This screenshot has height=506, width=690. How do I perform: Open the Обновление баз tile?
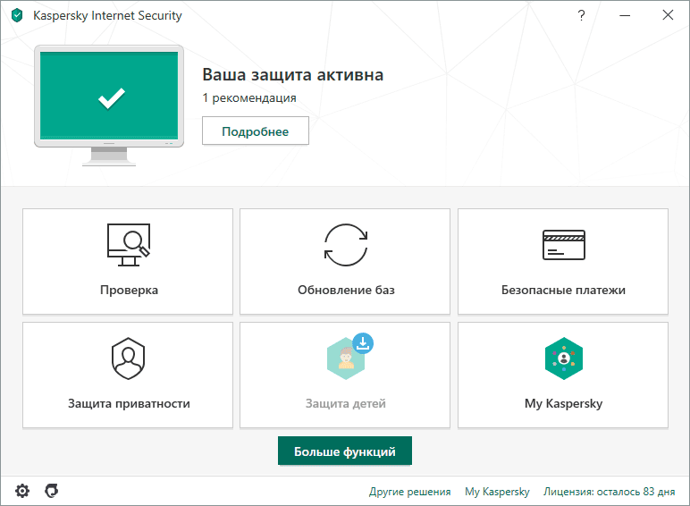pos(345,261)
